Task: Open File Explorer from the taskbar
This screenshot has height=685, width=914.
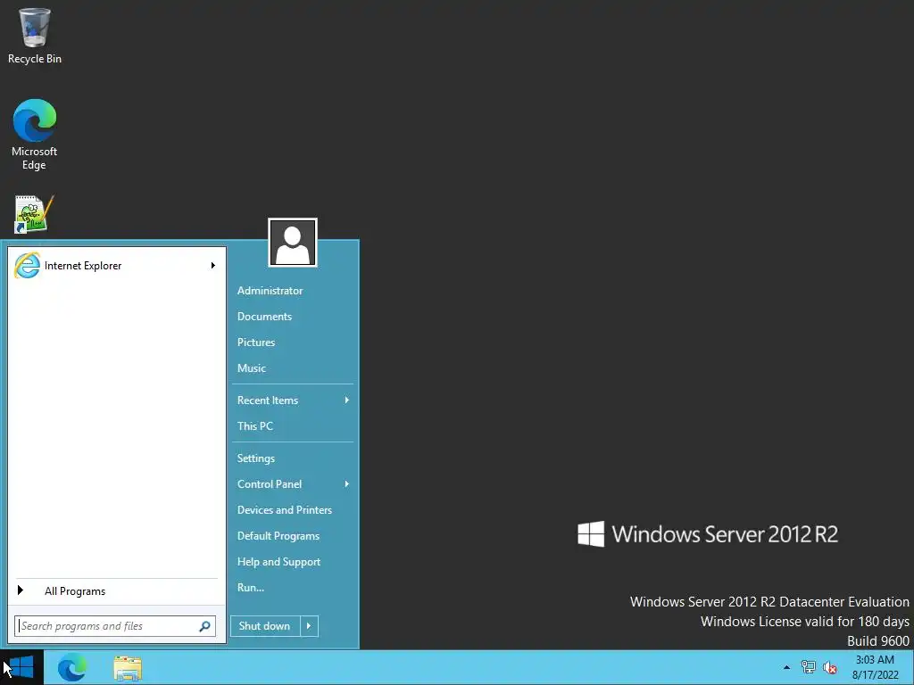Action: (x=128, y=668)
